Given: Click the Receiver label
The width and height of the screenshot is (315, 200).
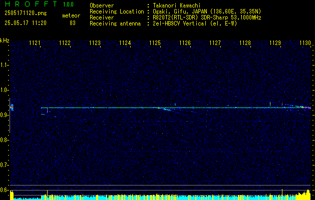Looking at the screenshot, I should click(x=102, y=17).
